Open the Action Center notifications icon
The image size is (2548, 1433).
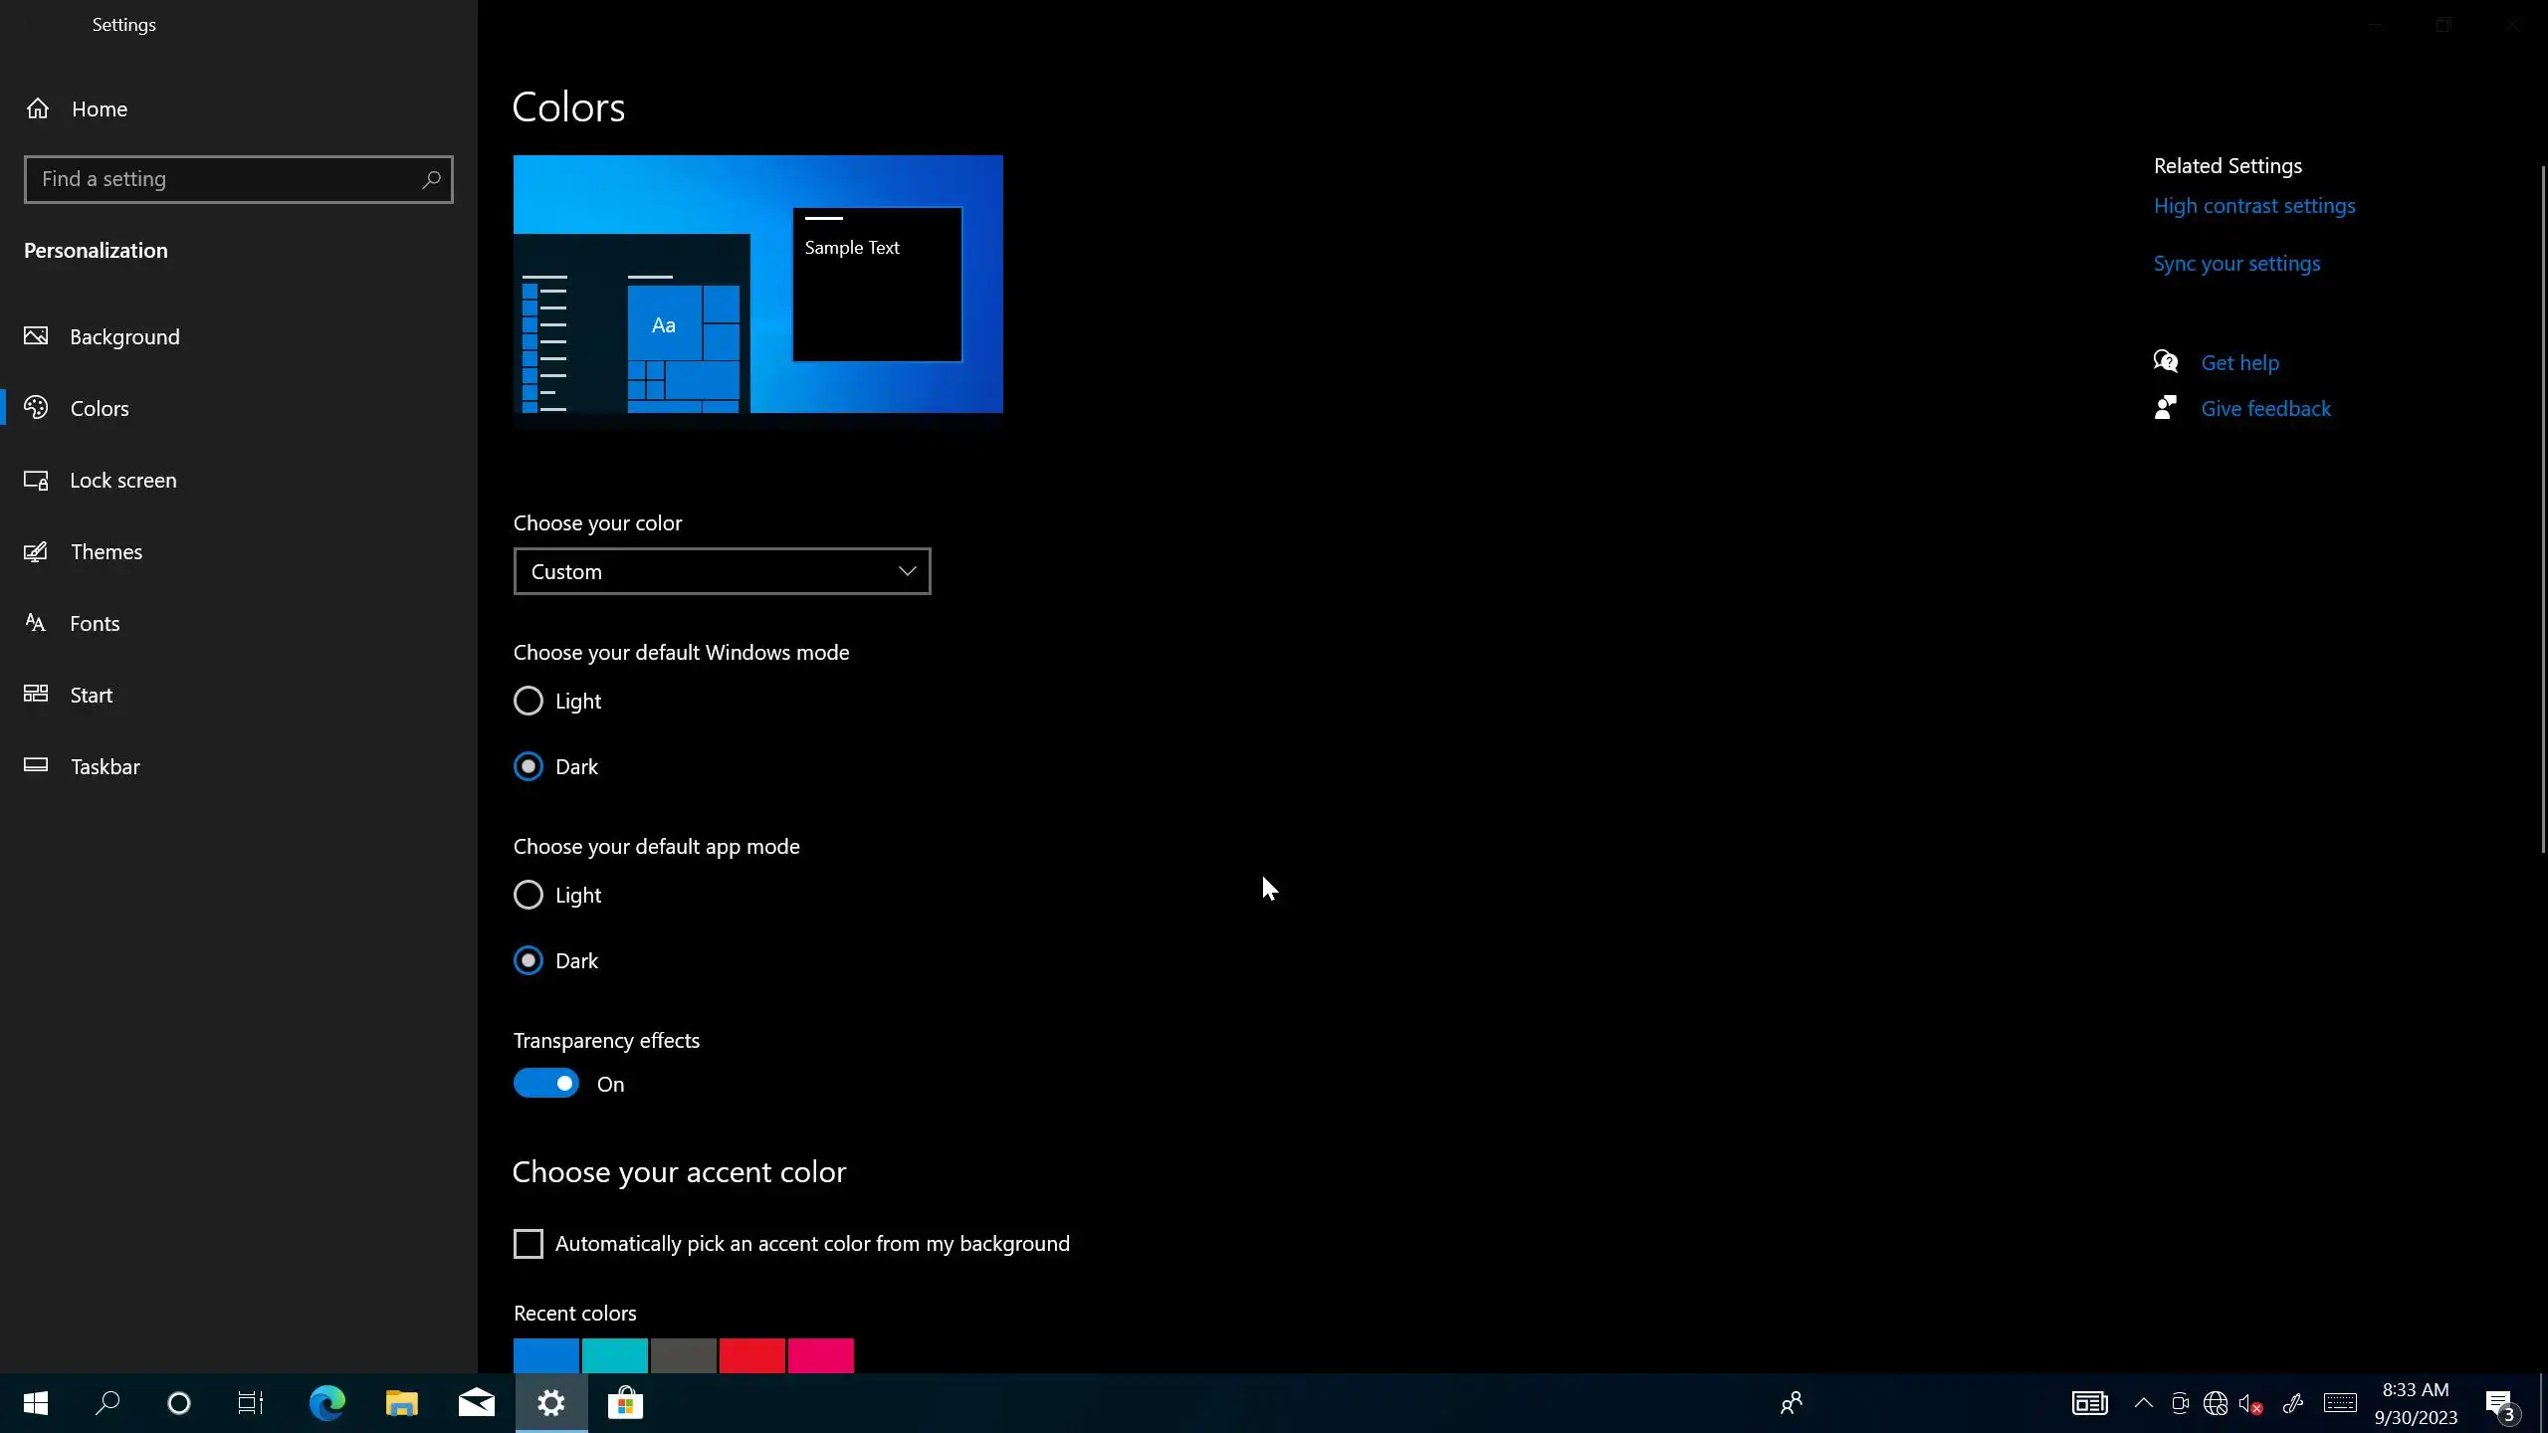pyautogui.click(x=2500, y=1403)
